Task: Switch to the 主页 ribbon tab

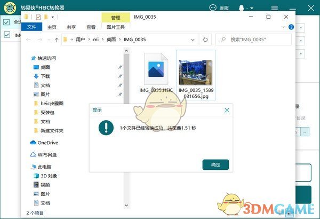Action: [52, 27]
